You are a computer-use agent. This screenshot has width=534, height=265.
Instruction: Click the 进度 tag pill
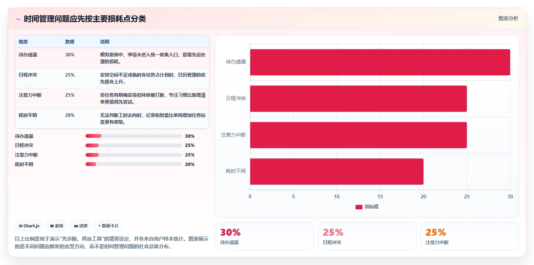coord(81,226)
